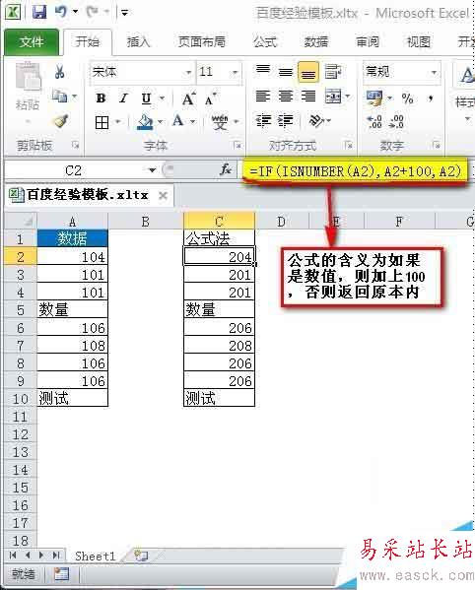475x590 pixels.
Task: Go to next sheet navigation arrow
Action: 41,556
